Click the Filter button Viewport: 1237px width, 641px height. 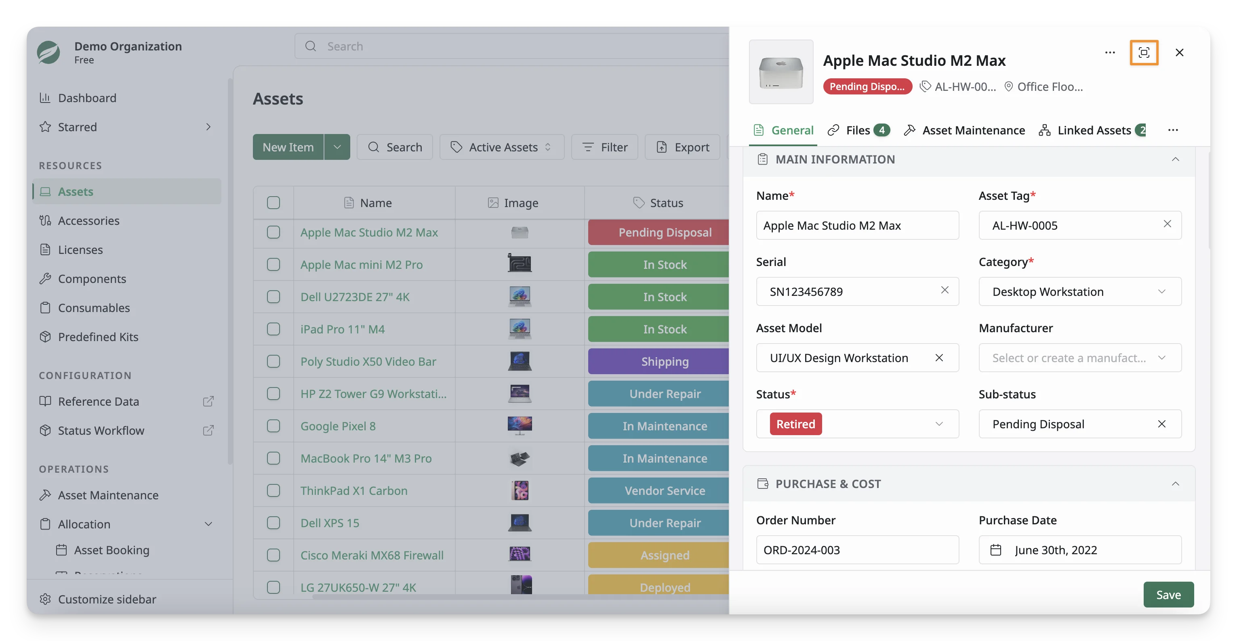pos(605,147)
